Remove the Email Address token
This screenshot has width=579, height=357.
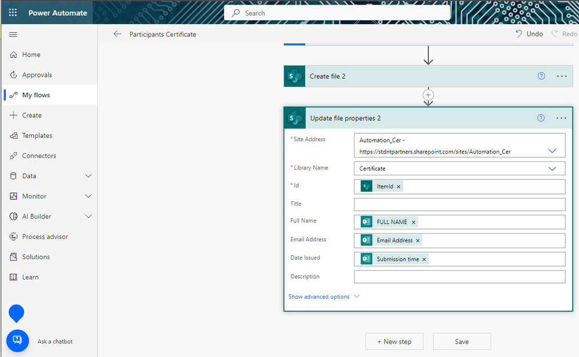click(418, 241)
